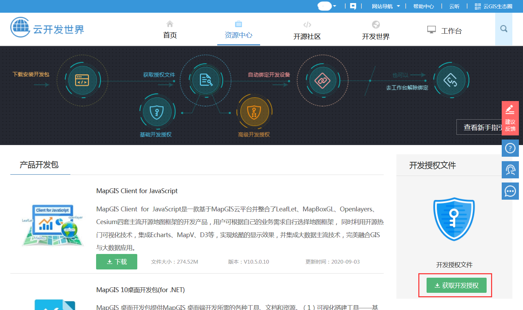Click the question mark help icon

click(510, 148)
